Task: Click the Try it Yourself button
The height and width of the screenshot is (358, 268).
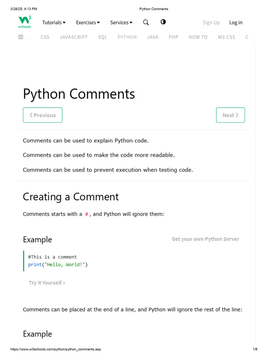Action: point(47,282)
